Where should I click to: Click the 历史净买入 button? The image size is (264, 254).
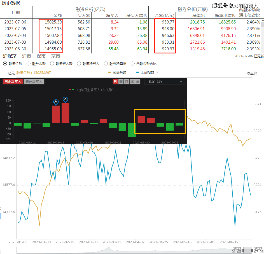pyautogui.click(x=12, y=82)
